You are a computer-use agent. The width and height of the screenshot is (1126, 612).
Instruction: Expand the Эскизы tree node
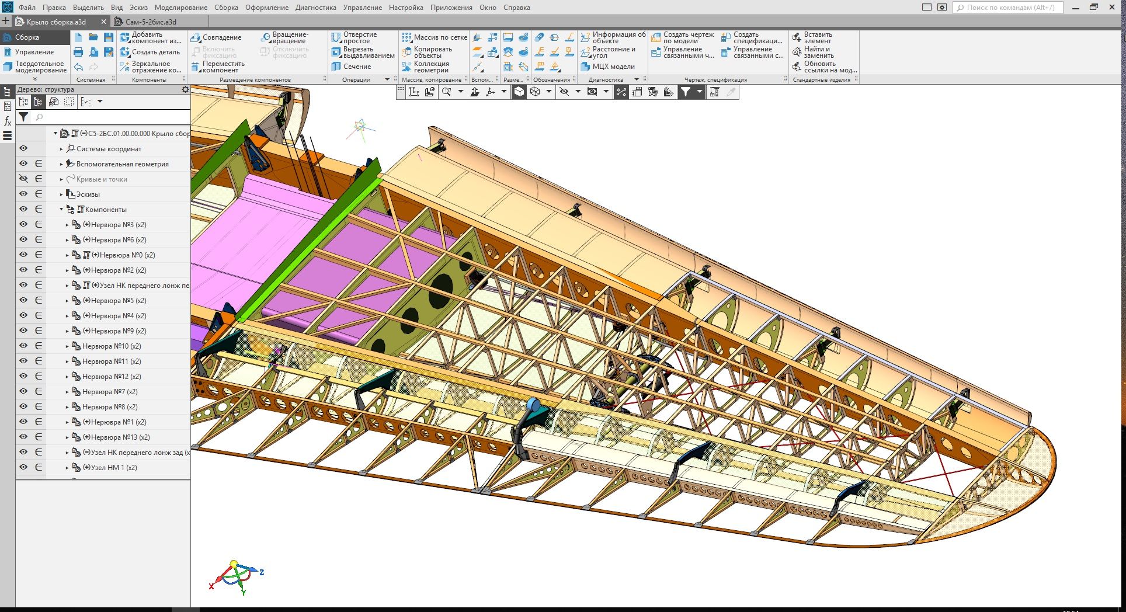click(61, 194)
